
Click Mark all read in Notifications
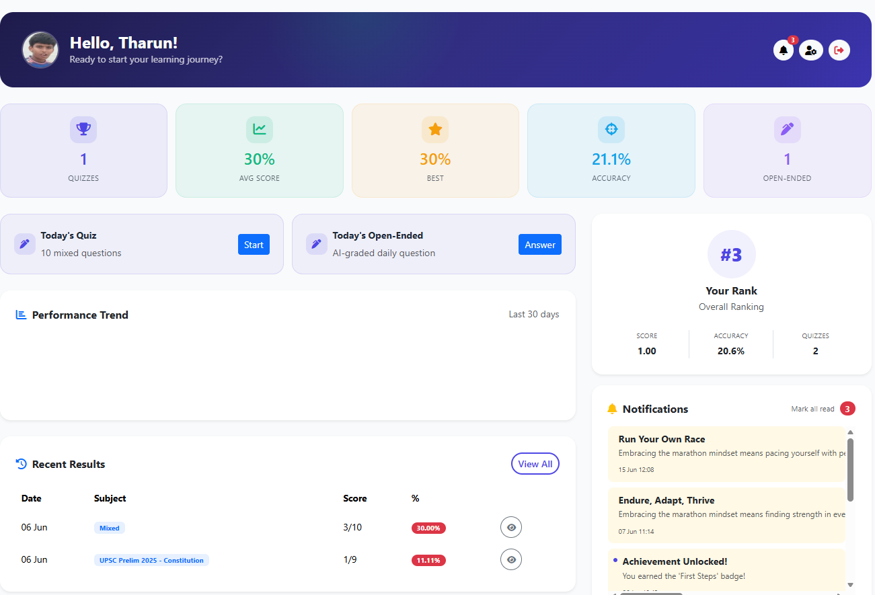pyautogui.click(x=812, y=409)
